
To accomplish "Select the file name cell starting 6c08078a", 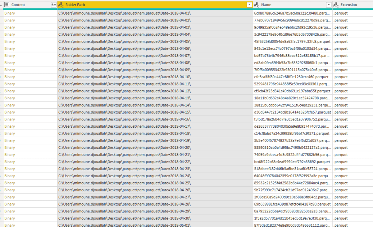I will click(x=292, y=13).
